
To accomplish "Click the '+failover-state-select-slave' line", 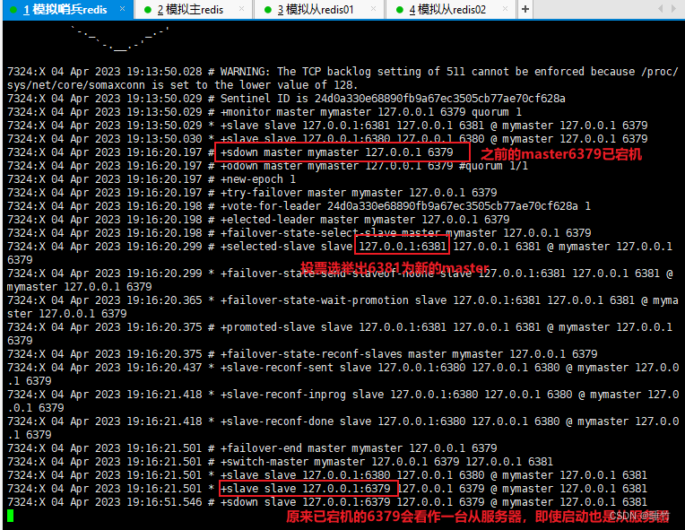I will 299,233.
